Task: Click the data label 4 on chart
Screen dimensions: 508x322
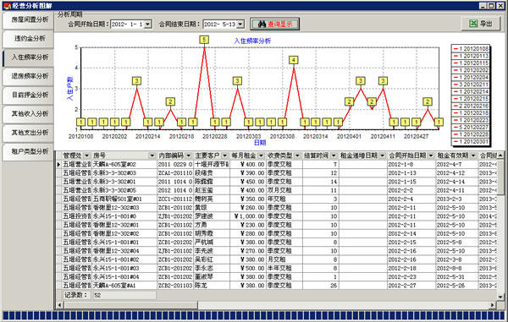Action: 293,60
